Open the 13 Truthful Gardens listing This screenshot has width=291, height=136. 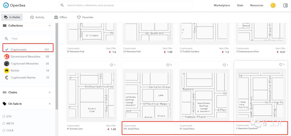[189, 51]
